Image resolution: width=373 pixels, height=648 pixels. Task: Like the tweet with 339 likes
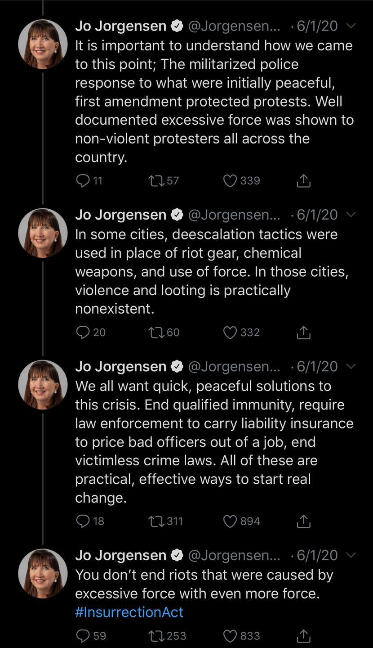(230, 181)
